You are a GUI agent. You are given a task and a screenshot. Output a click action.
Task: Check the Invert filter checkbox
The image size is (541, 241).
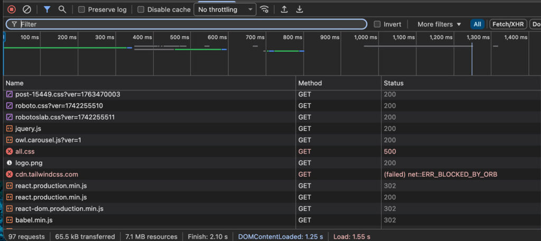click(x=377, y=24)
